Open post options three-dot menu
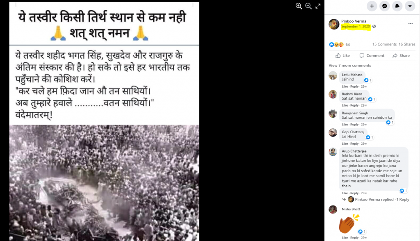The width and height of the screenshot is (420, 241). coord(410,23)
